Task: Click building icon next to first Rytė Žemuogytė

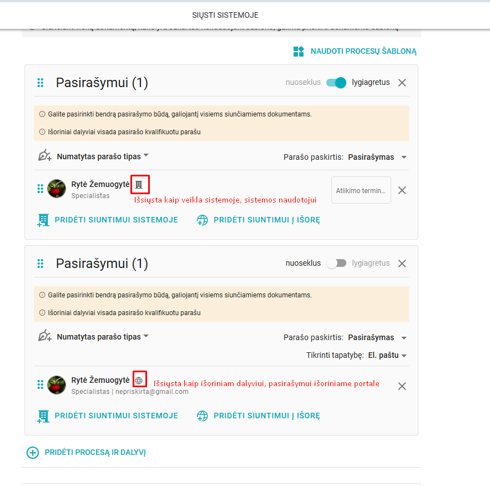Action: 139,184
